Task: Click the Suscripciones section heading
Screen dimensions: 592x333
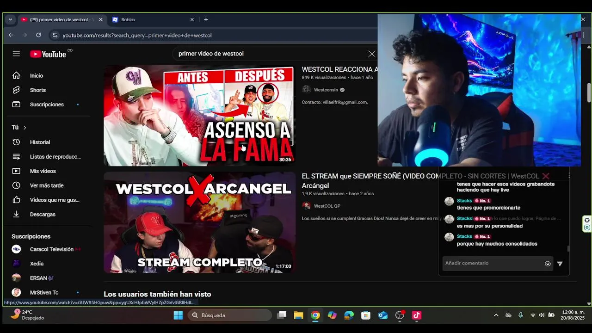Action: (31, 236)
